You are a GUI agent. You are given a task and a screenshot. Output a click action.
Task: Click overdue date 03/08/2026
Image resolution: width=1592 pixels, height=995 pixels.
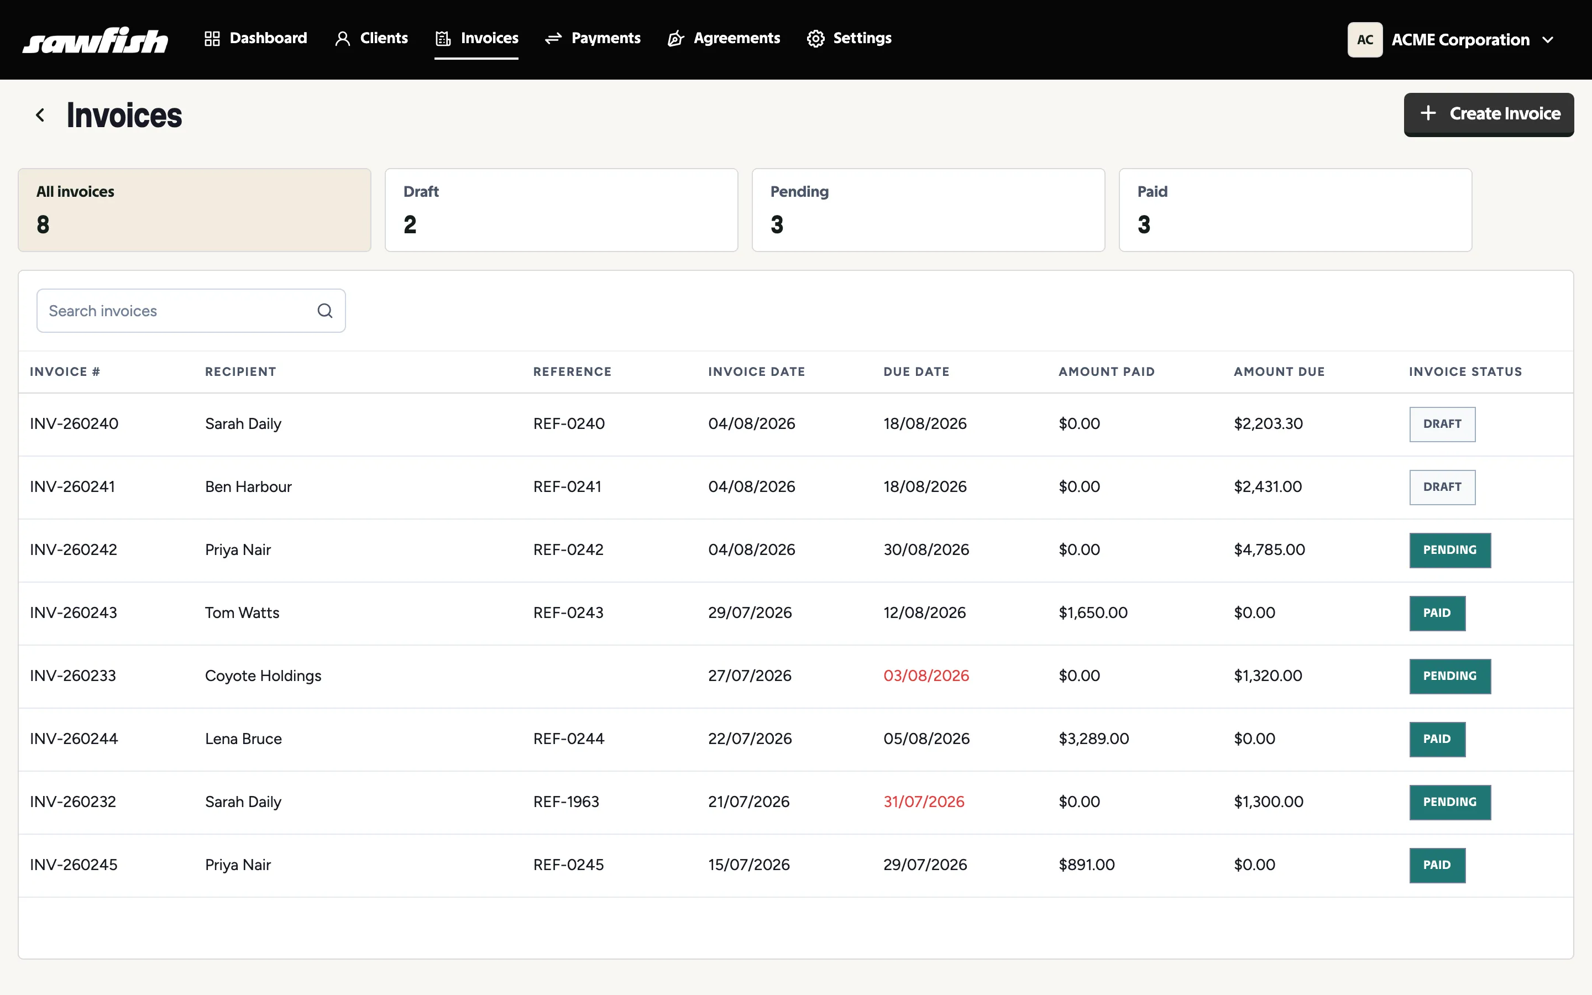pyautogui.click(x=925, y=676)
